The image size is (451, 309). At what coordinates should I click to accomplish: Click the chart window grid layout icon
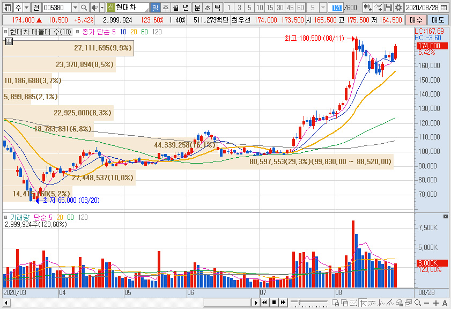coord(335,303)
